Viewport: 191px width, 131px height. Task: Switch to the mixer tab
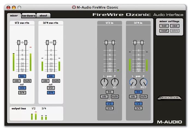[x=14, y=16]
